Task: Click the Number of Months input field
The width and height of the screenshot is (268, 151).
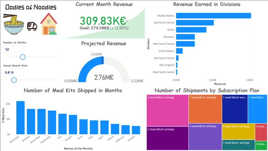Action: pyautogui.click(x=13, y=49)
